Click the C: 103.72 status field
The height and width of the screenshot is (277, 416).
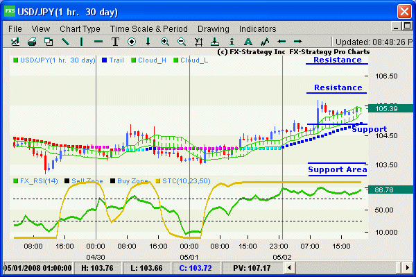pos(196,268)
